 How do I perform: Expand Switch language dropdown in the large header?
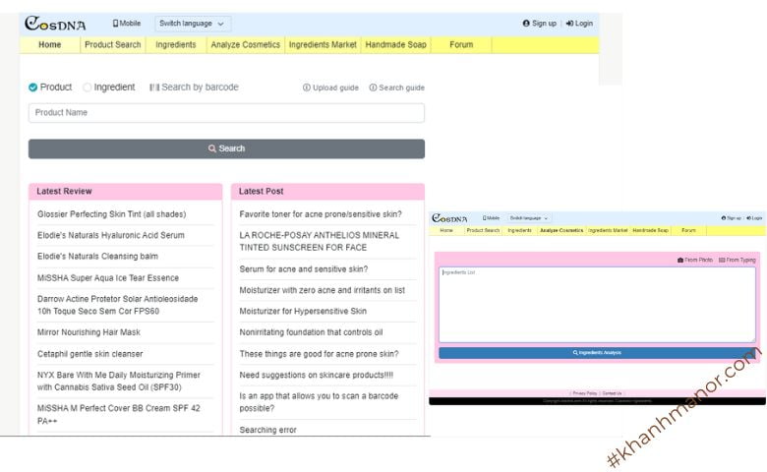coord(193,24)
